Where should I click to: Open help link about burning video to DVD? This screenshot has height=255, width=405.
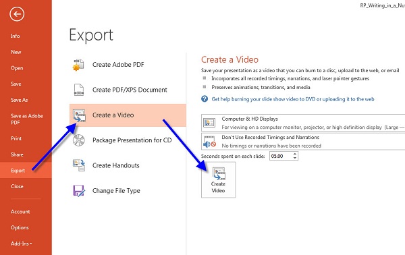pyautogui.click(x=293, y=99)
